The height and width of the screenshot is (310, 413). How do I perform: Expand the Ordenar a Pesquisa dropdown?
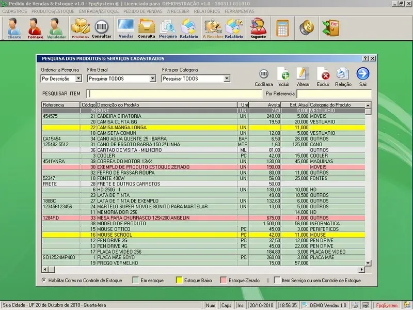pyautogui.click(x=78, y=79)
